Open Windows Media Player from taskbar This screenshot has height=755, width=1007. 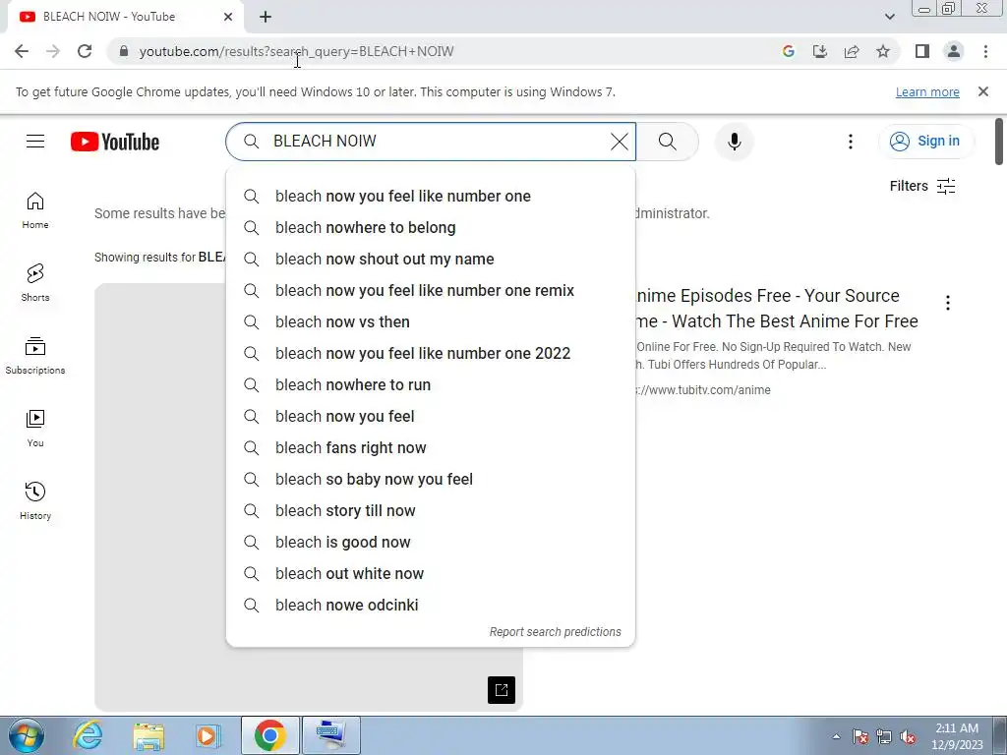(208, 735)
